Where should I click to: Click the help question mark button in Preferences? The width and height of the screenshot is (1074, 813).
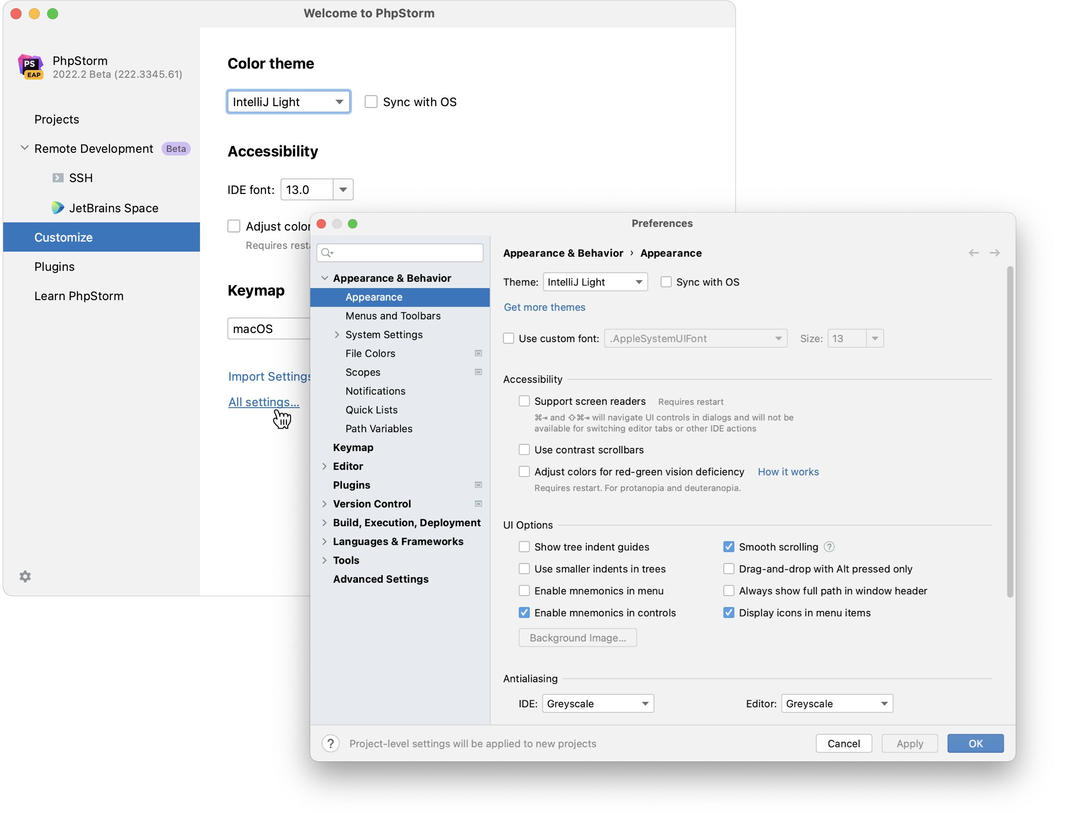tap(331, 743)
